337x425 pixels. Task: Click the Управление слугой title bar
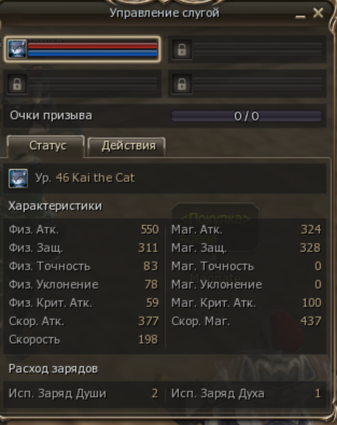coord(165,13)
